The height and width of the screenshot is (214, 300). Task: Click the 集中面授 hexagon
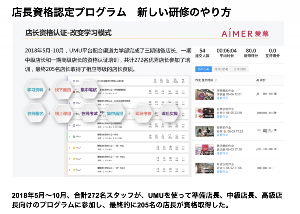pos(115,113)
